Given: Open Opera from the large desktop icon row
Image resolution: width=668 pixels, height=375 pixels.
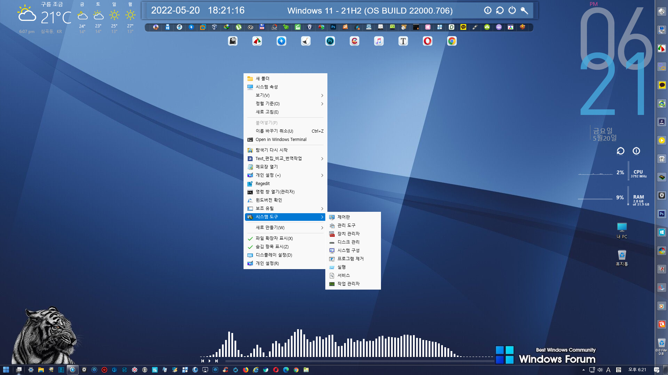Looking at the screenshot, I should [x=428, y=41].
